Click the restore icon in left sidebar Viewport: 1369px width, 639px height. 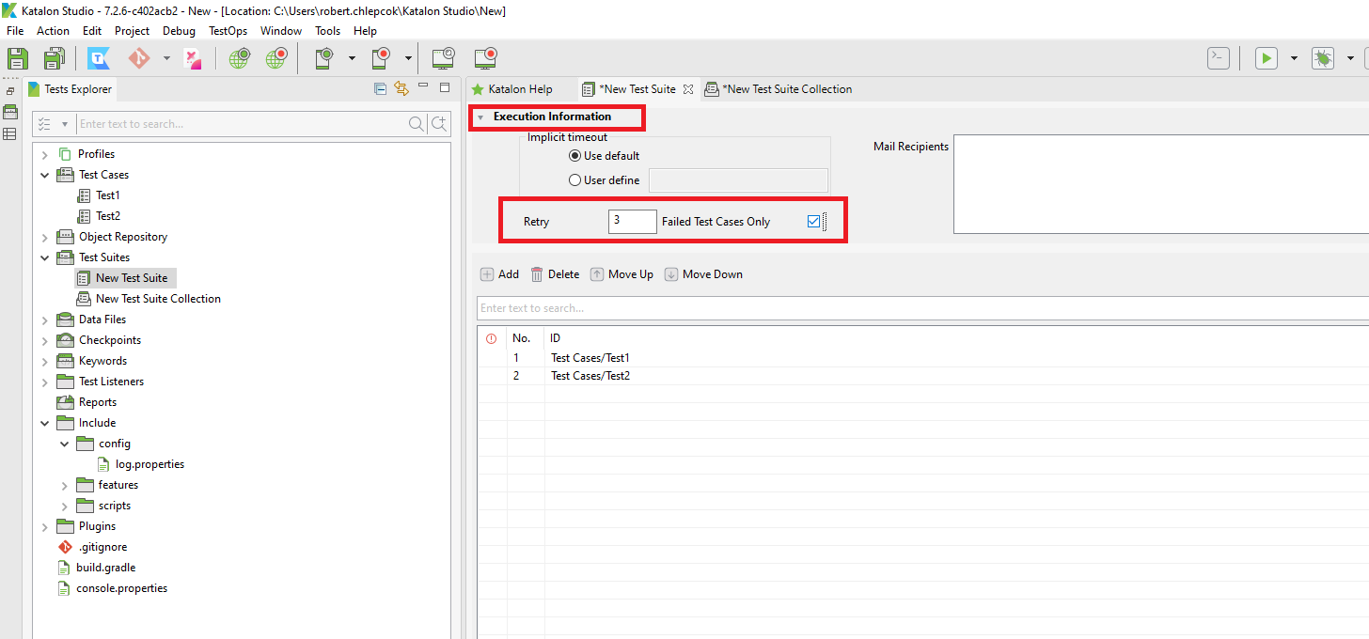point(10,91)
